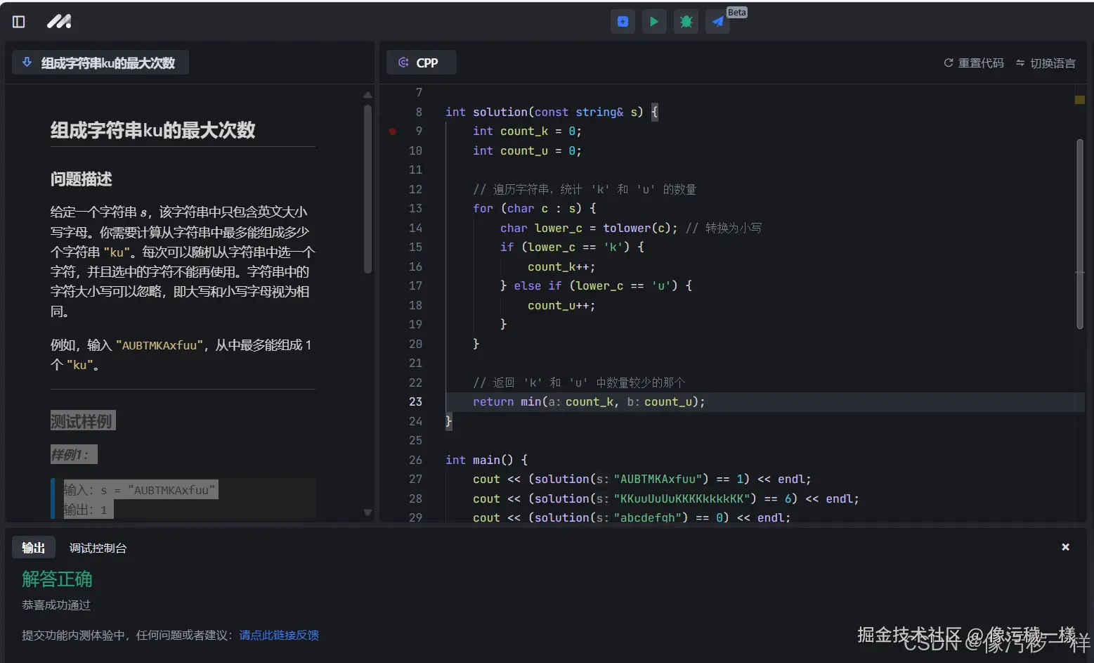Click the solution function signature line
Screen dimensions: 1094x663
click(x=552, y=112)
